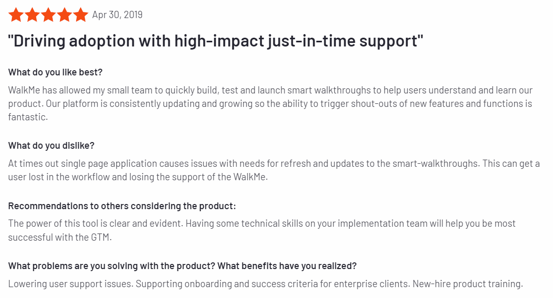
Task: Open the review title about driving adoption
Action: [x=216, y=41]
